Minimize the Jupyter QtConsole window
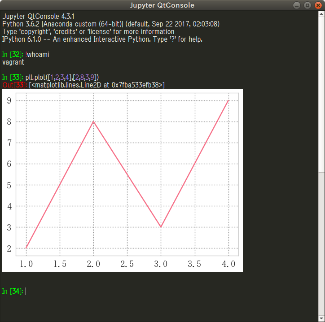 298,5
